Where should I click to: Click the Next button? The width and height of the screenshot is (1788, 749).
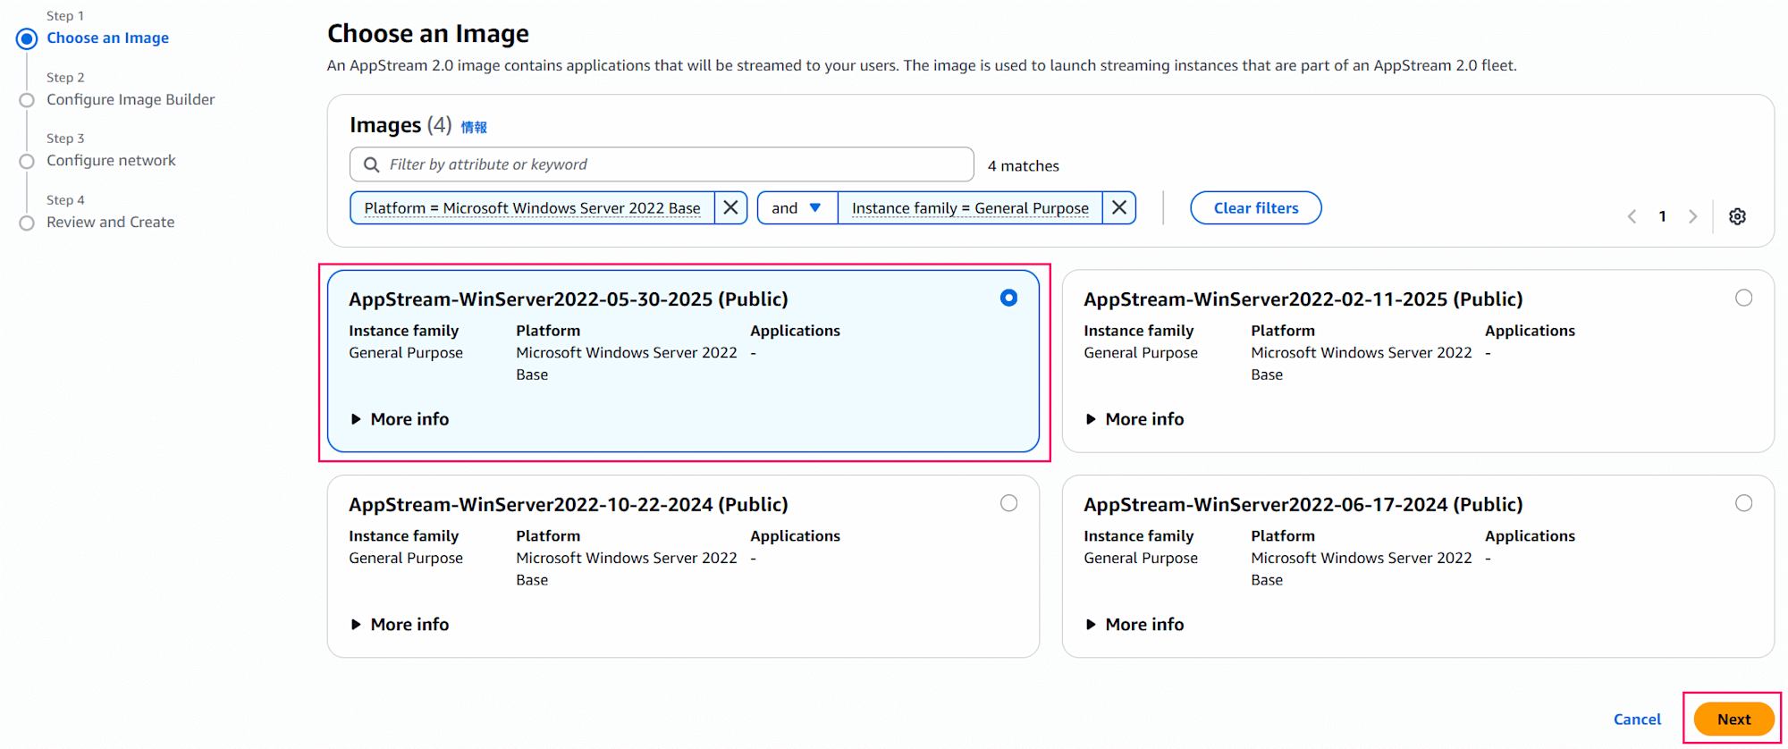(1733, 719)
